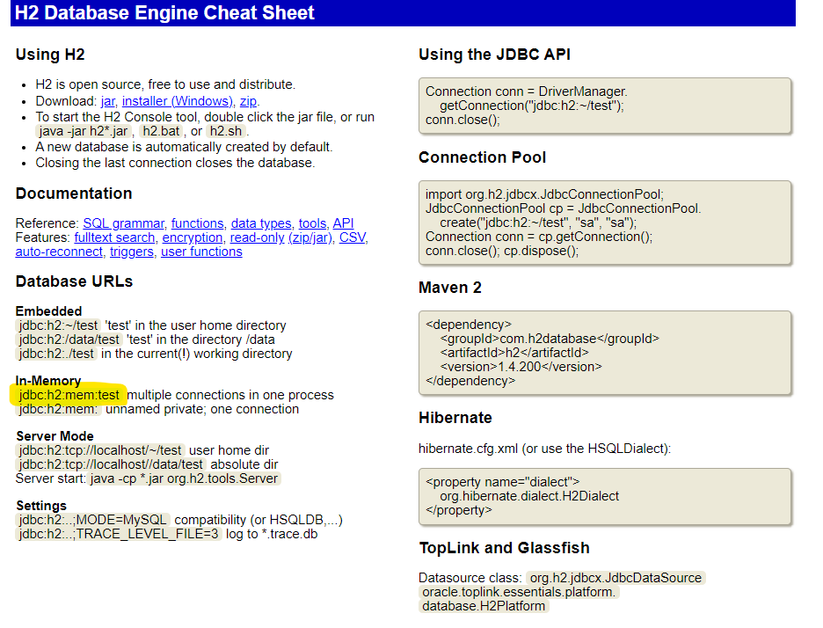Click the jdbc:h2:tcp://localhost/~/test URL
The width and height of the screenshot is (823, 628).
click(x=99, y=450)
